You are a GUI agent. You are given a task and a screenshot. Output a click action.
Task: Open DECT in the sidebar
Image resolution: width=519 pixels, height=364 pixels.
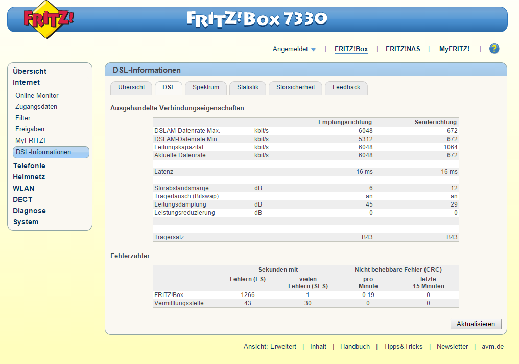22,199
